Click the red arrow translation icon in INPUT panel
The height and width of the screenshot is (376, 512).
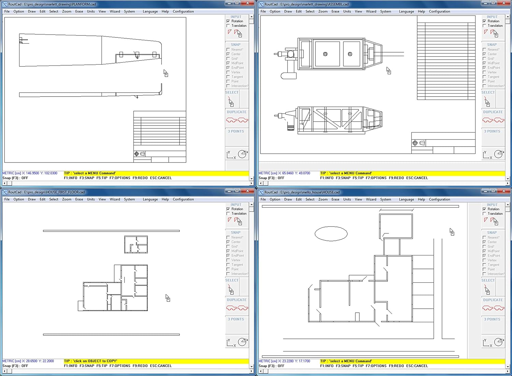pyautogui.click(x=238, y=31)
